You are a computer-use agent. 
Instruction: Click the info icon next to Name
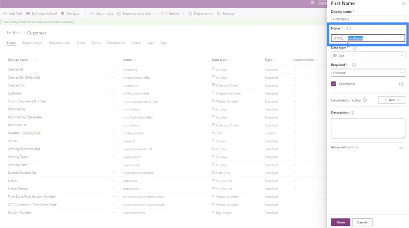tap(349, 28)
